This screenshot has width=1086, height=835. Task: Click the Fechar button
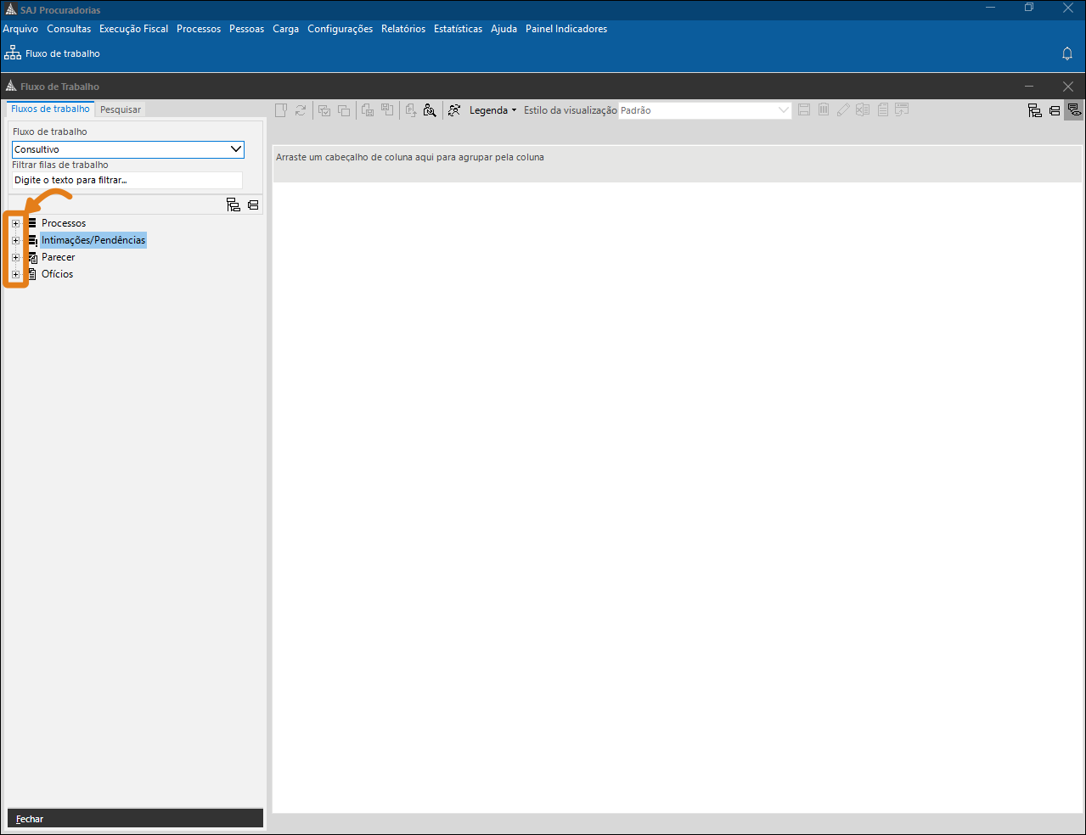pyautogui.click(x=30, y=819)
